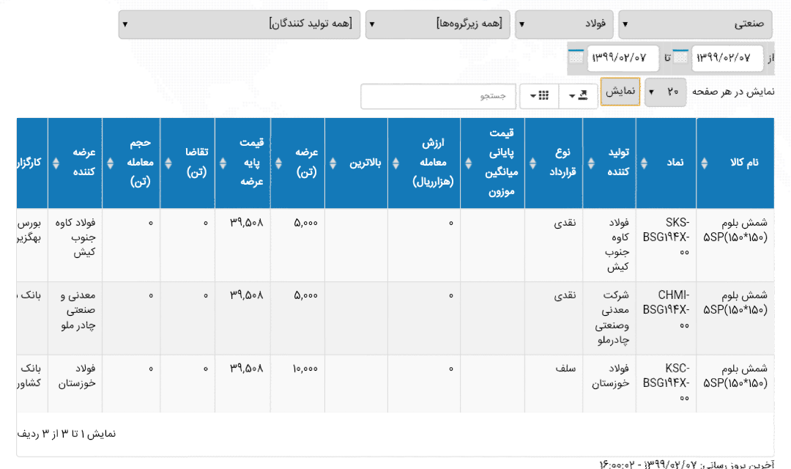Click the 'تا' end date input field
Viewport: 791px width, 469px height.
tap(623, 58)
